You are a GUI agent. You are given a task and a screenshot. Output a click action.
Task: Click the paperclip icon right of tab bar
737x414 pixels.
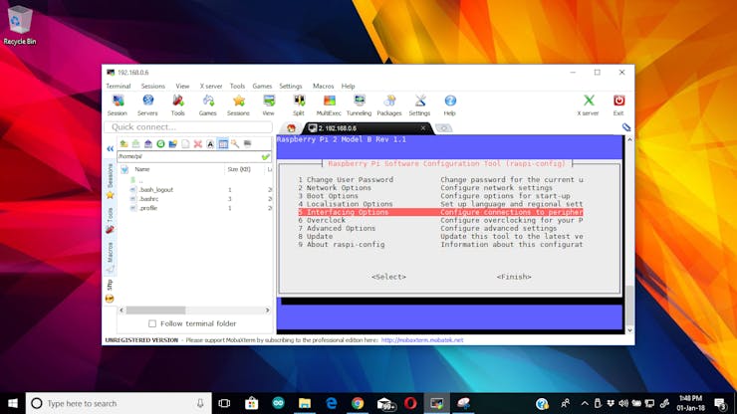tap(626, 126)
